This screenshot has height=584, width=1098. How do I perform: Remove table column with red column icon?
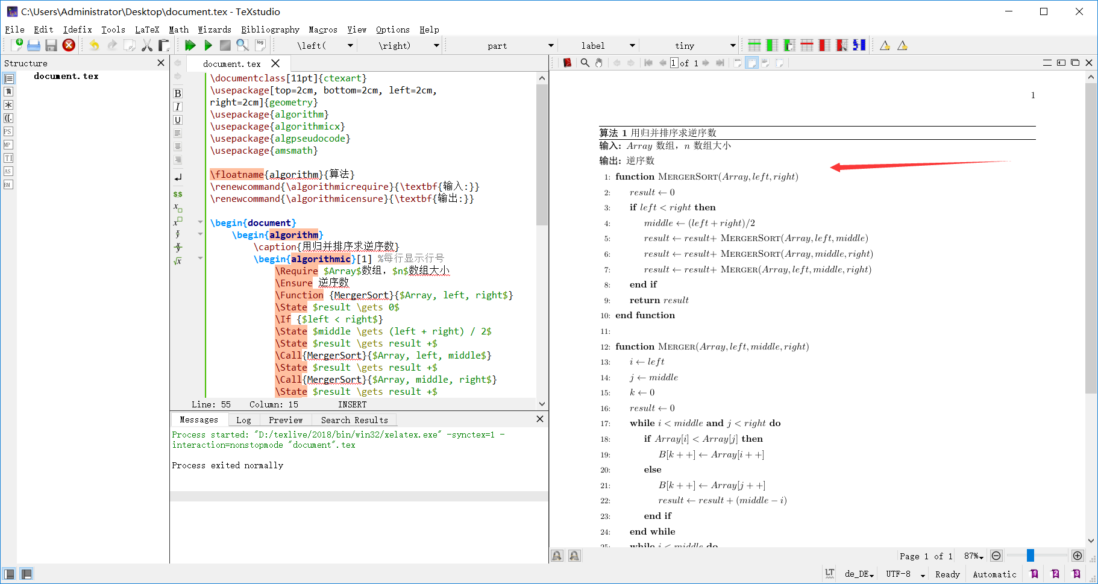[x=824, y=45]
